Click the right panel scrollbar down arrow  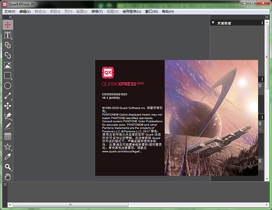click(x=267, y=179)
